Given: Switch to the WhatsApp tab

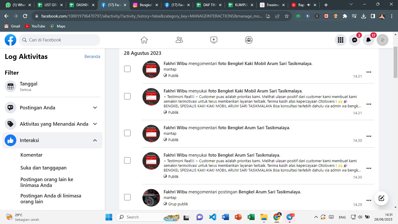Looking at the screenshot, I should [18, 5].
